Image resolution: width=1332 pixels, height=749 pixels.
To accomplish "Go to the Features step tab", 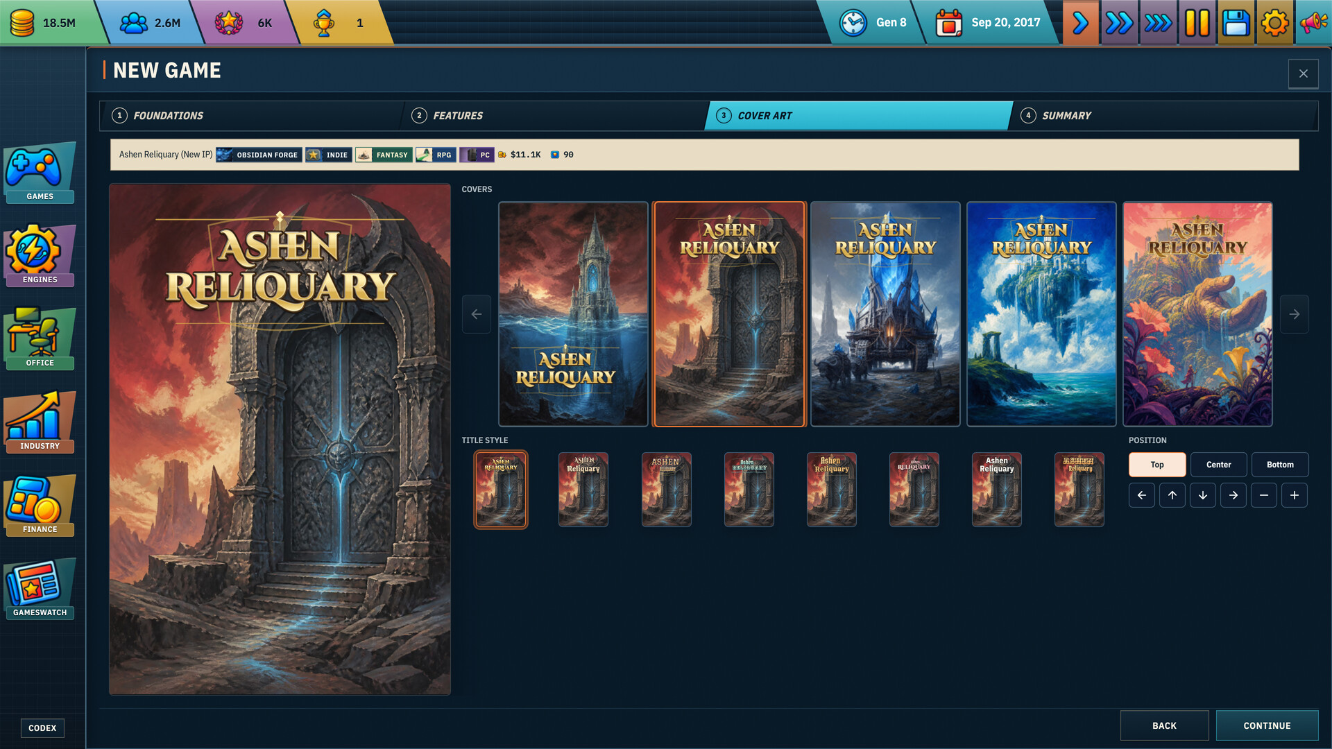I will pyautogui.click(x=554, y=116).
